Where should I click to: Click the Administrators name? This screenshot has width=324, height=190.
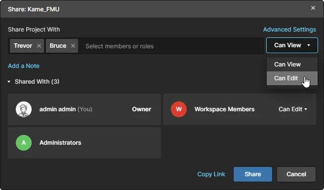(x=60, y=143)
